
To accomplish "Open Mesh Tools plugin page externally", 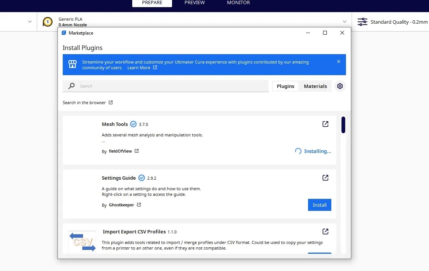I will (x=325, y=124).
